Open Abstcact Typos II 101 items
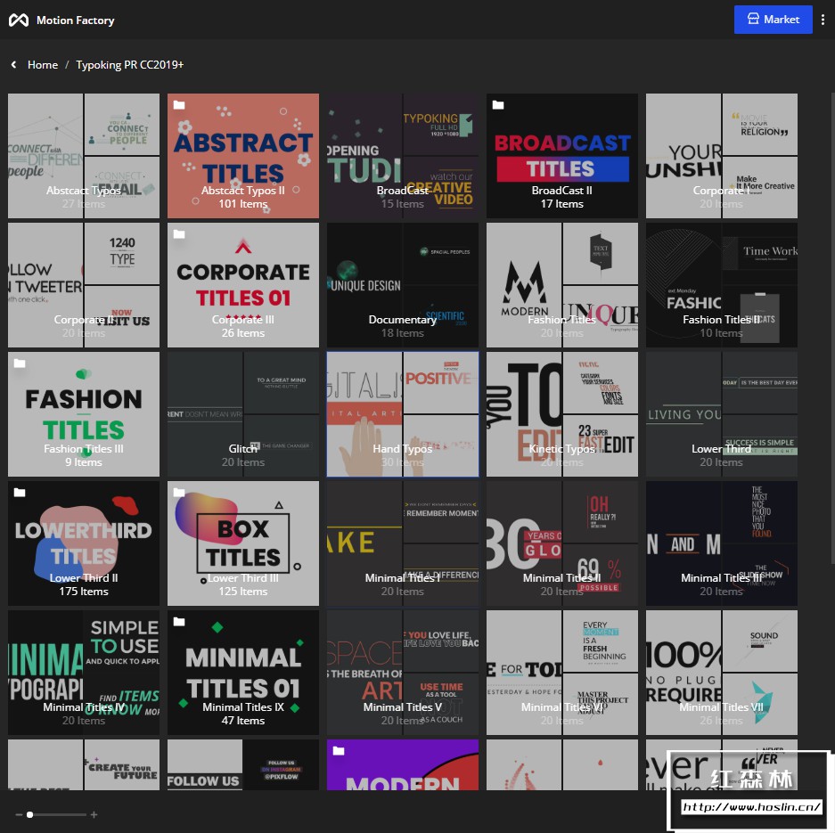Viewport: 835px width, 833px height. click(x=243, y=156)
